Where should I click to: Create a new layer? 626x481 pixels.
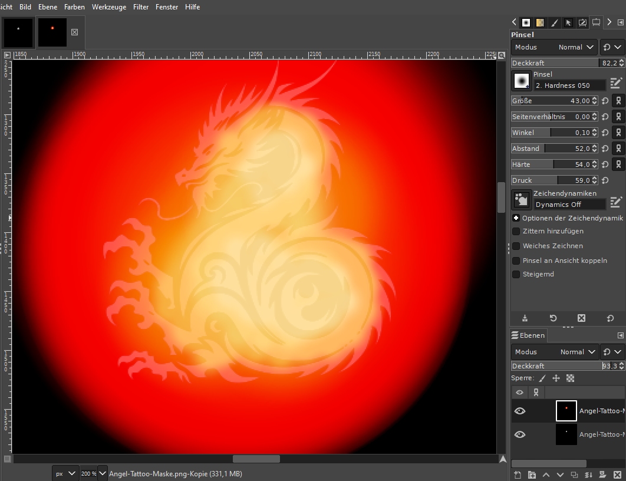518,475
